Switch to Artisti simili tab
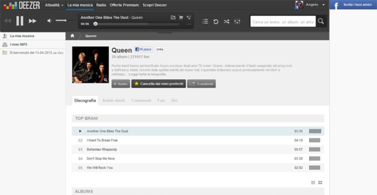This screenshot has width=377, height=195. 114,100
